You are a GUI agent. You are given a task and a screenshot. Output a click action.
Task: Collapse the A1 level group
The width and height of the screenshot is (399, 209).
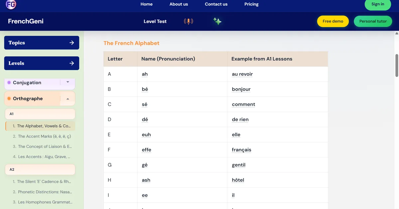tap(40, 114)
